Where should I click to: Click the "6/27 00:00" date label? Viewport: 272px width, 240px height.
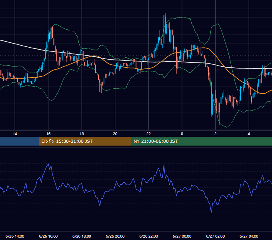pyautogui.click(x=182, y=236)
